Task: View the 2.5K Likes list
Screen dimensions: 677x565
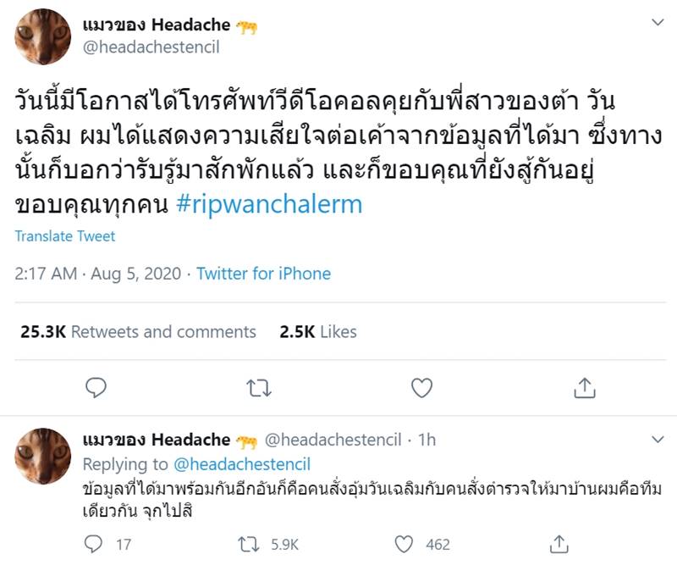Action: (x=317, y=333)
